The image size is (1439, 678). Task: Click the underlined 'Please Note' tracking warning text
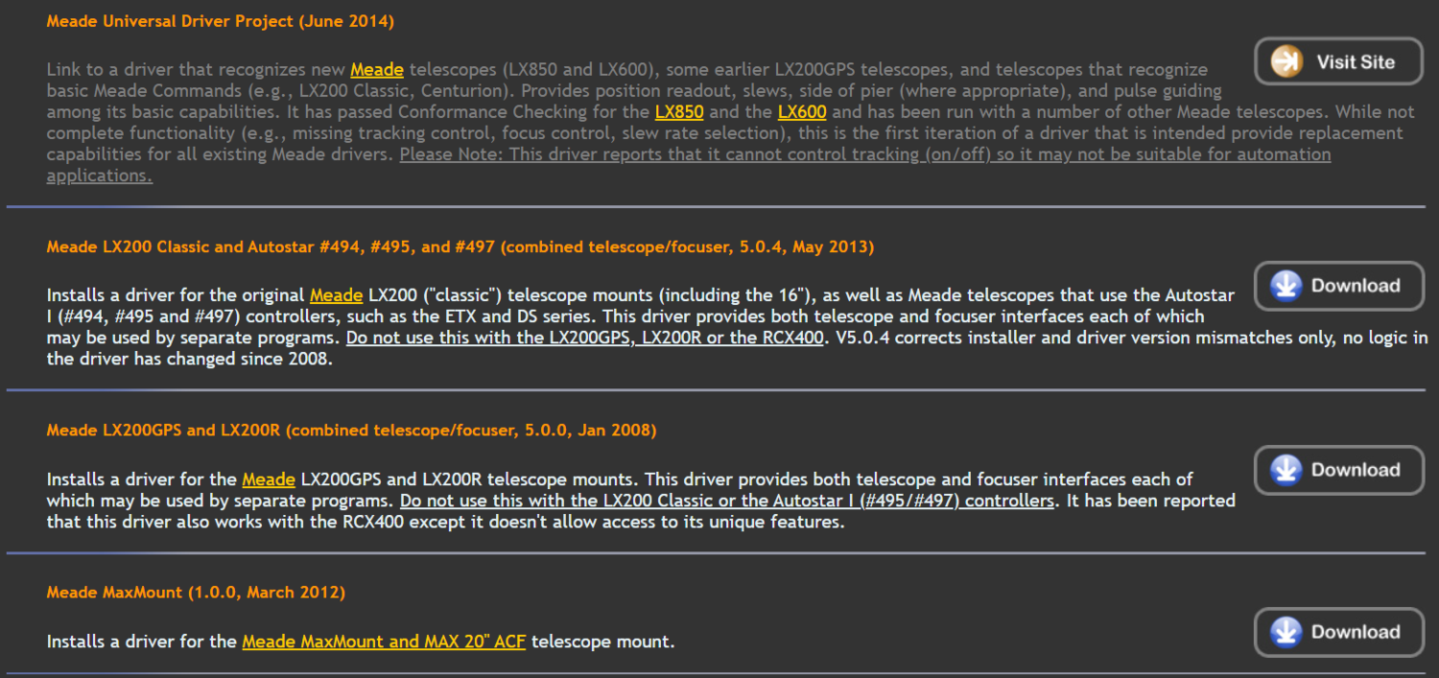[x=689, y=165]
